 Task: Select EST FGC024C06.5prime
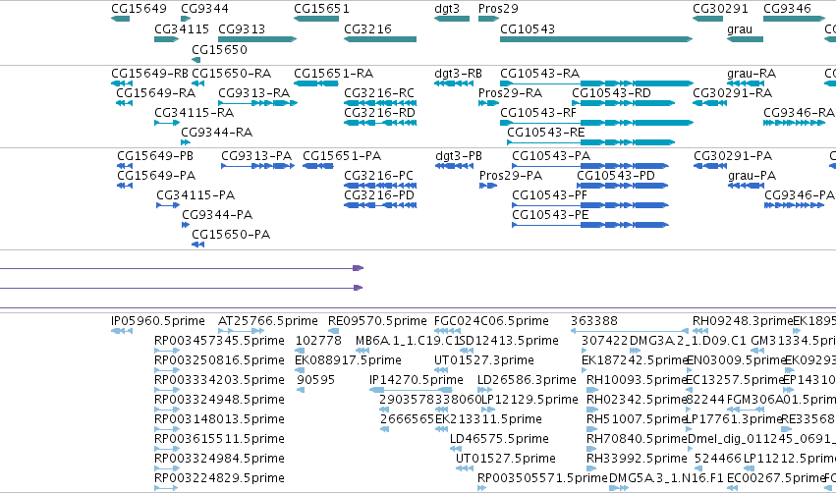click(491, 321)
